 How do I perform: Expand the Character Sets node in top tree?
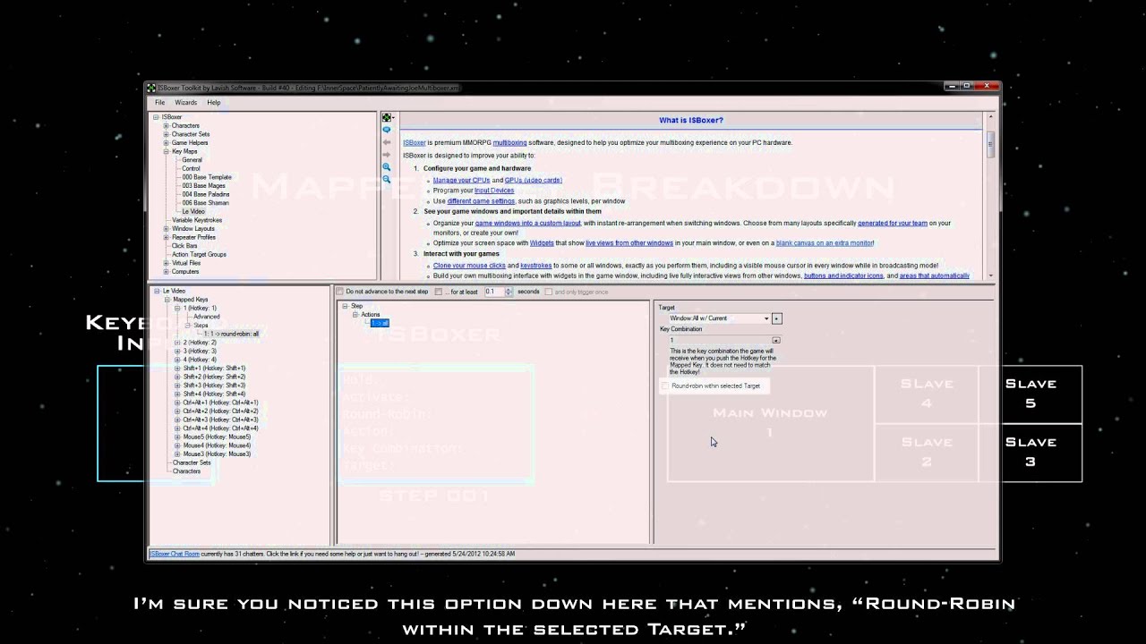coord(166,134)
